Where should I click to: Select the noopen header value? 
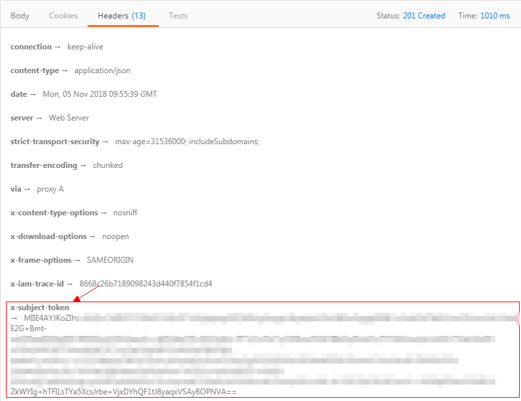tap(115, 236)
